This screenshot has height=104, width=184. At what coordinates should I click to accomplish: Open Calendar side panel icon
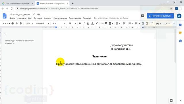180,25
